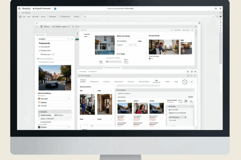This screenshot has height=160, width=241.
Task: Open the dropdown at the top of the left panel
Action: (54, 39)
